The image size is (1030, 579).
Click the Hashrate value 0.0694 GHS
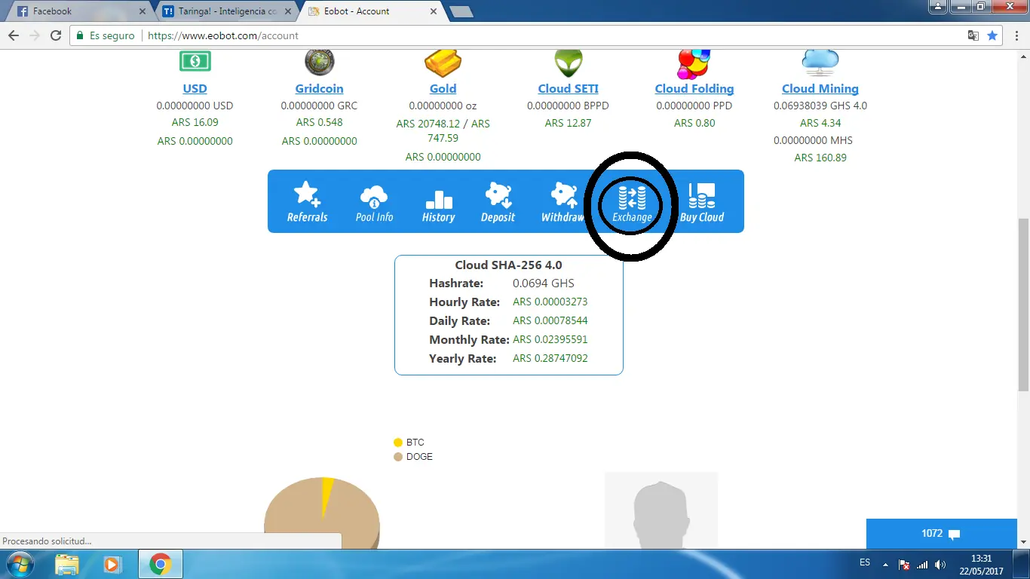544,283
